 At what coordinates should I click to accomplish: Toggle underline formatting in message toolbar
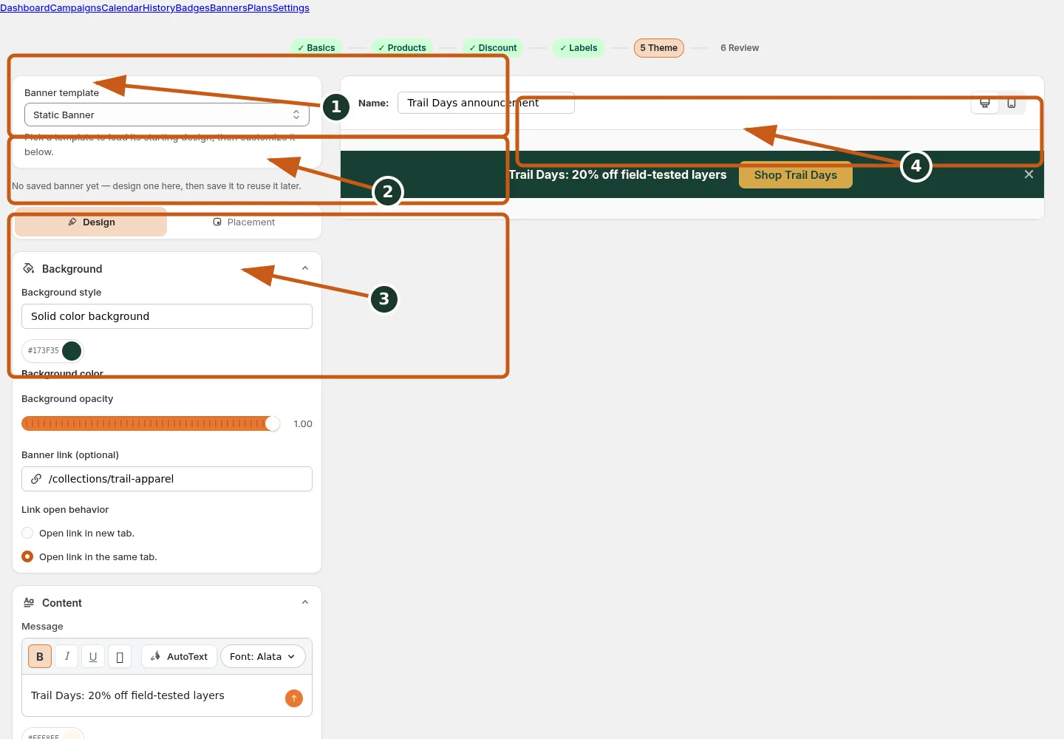click(93, 656)
